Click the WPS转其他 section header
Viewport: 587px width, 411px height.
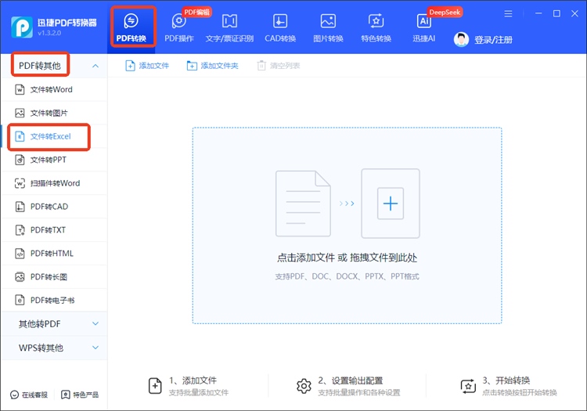click(x=54, y=348)
